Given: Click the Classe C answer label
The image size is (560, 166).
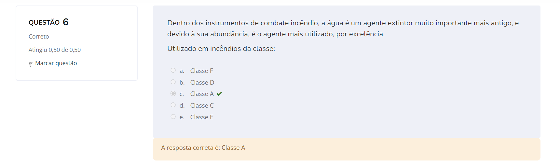Looking at the screenshot, I should pyautogui.click(x=202, y=106).
